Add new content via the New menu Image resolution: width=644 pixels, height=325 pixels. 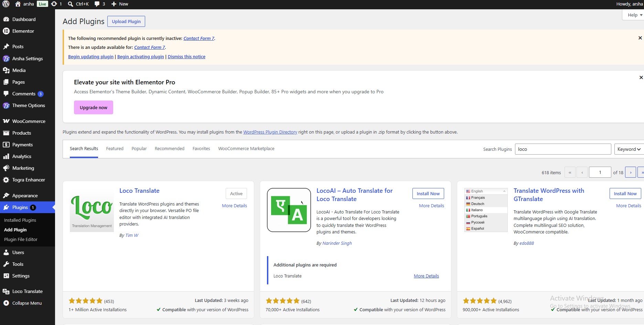[x=120, y=4]
